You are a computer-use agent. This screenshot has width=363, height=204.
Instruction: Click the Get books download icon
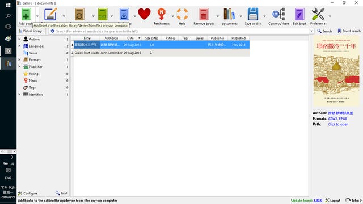click(x=124, y=14)
